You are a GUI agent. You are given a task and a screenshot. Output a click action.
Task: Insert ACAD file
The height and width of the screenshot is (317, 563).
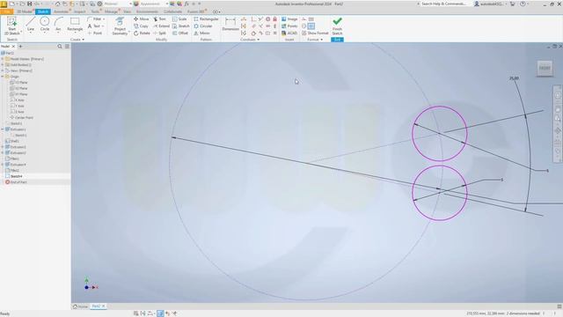pyautogui.click(x=289, y=33)
